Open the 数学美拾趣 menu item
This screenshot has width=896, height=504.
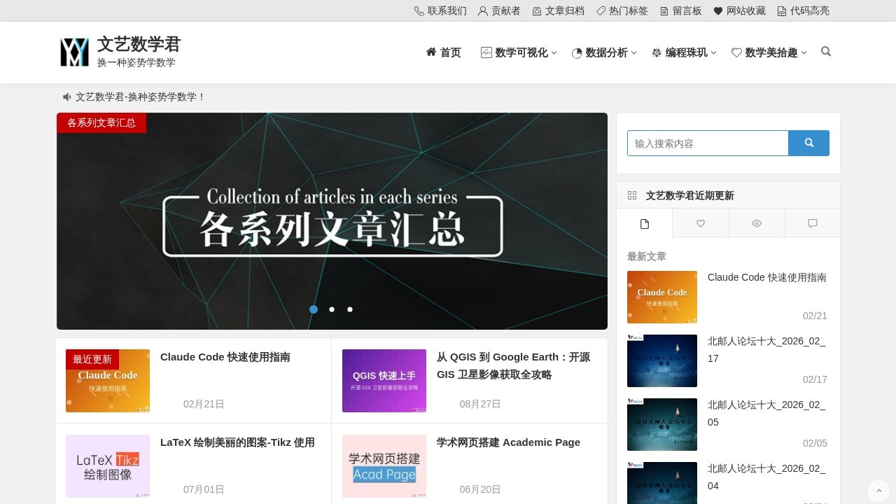coord(769,52)
